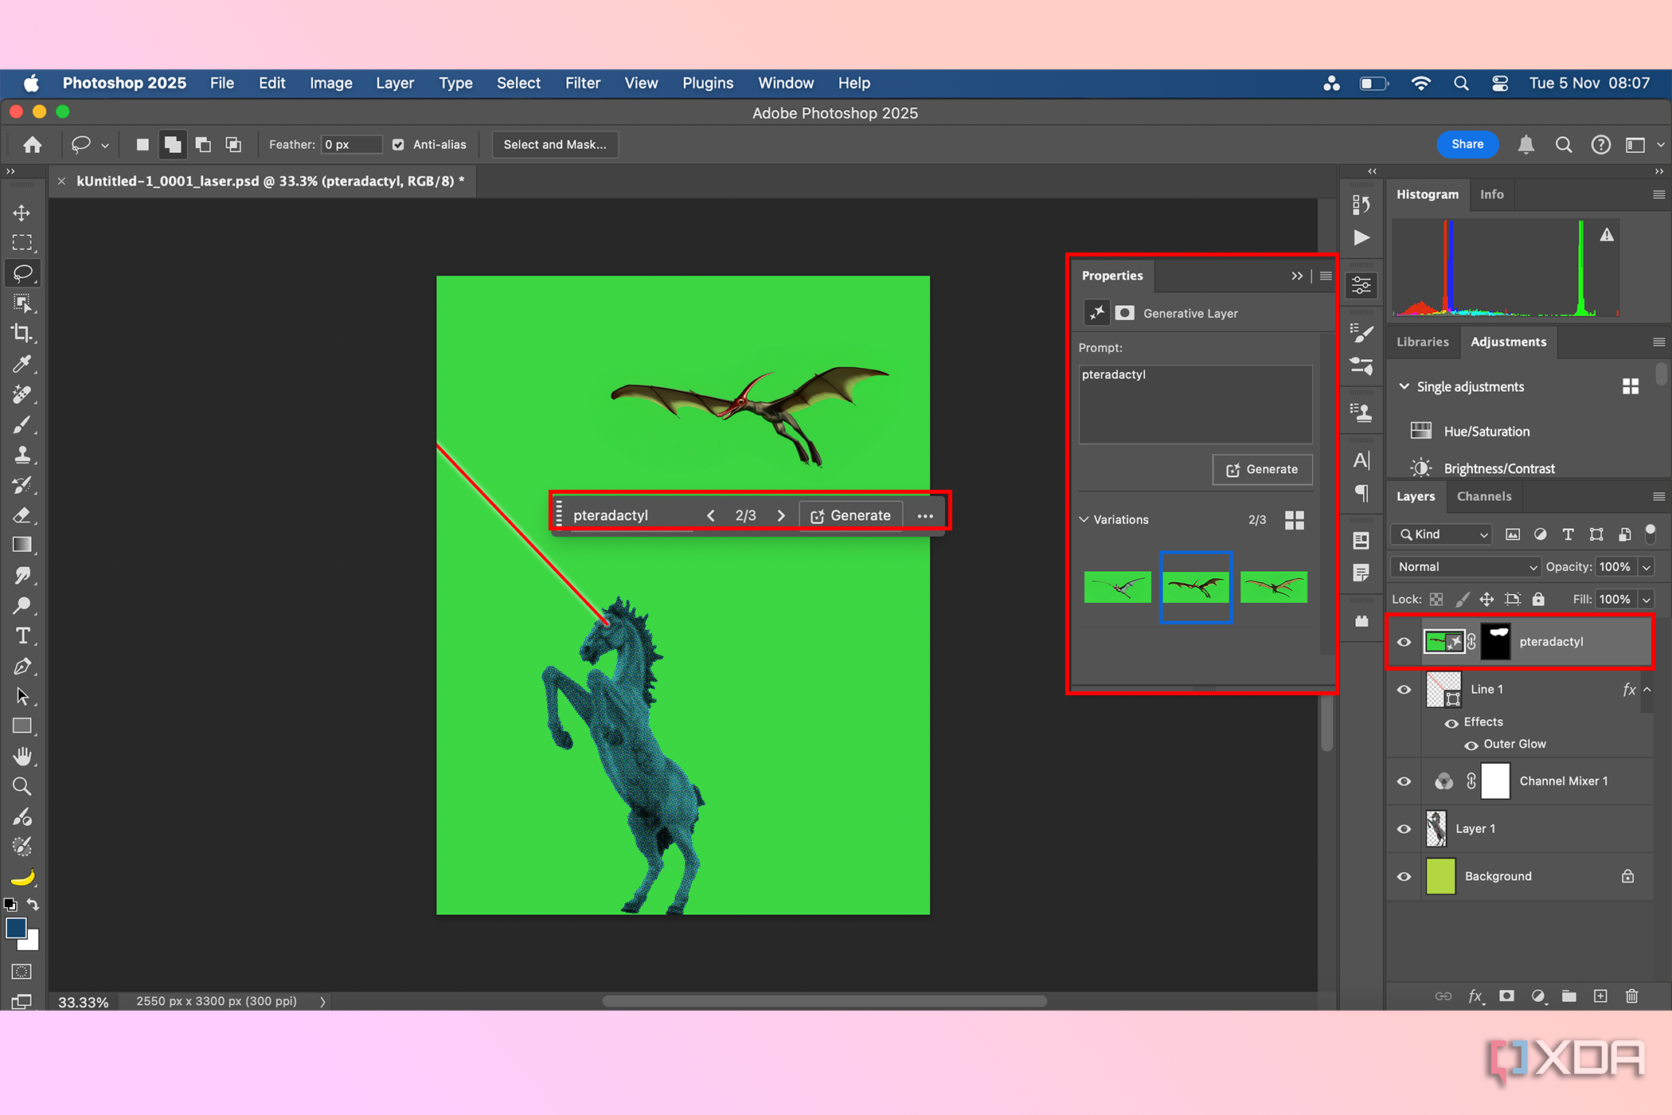This screenshot has height=1115, width=1672.
Task: Click the Share button
Action: pyautogui.click(x=1467, y=144)
